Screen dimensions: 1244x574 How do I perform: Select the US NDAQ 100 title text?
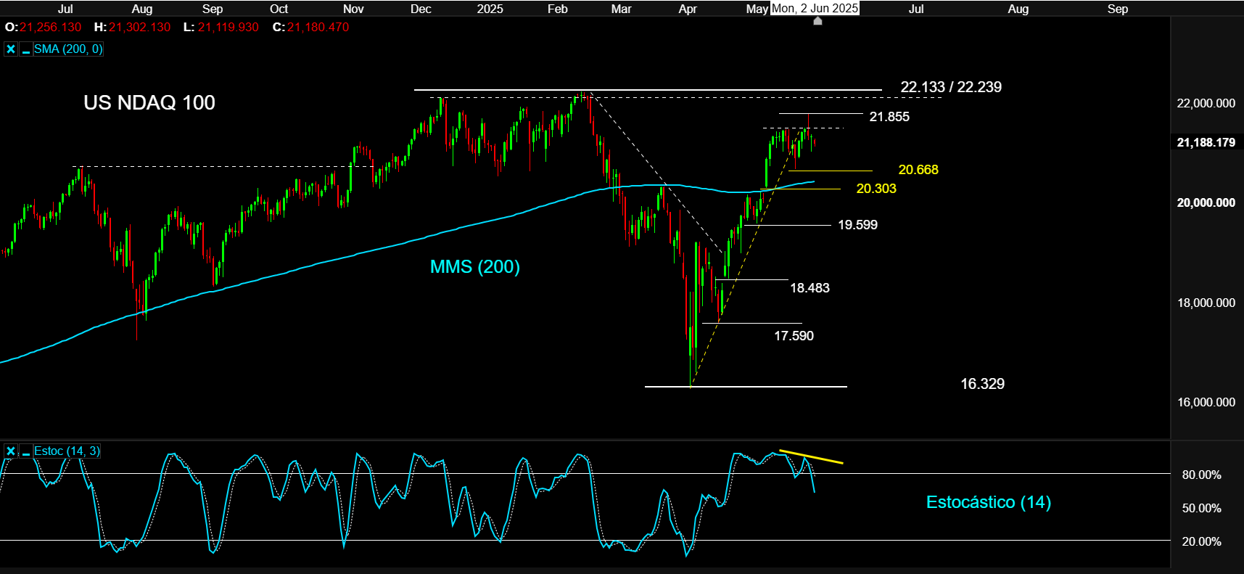click(149, 102)
